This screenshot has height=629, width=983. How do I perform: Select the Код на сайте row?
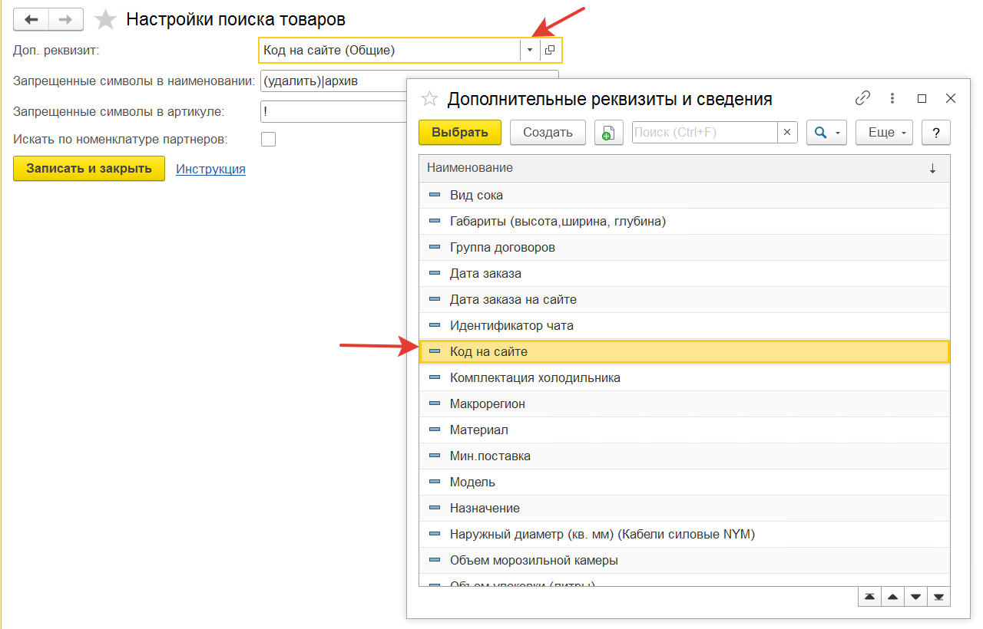tap(684, 351)
